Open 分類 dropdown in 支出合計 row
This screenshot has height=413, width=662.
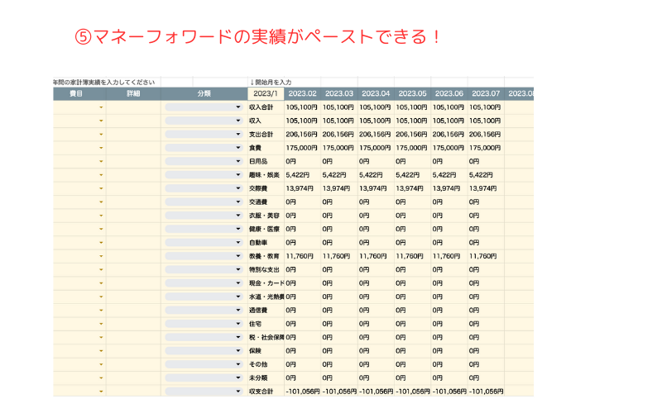coord(204,134)
